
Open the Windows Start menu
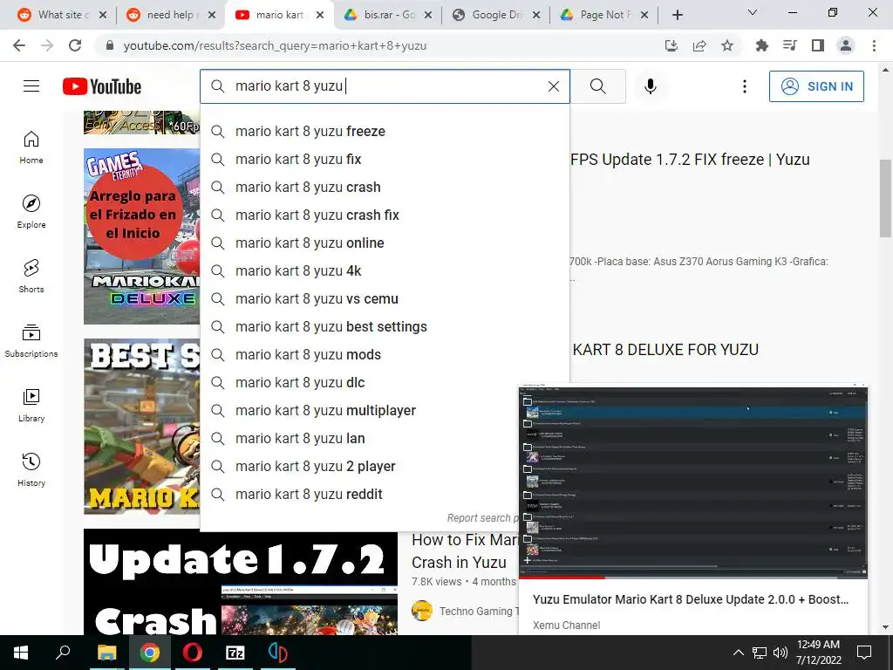[x=21, y=653]
